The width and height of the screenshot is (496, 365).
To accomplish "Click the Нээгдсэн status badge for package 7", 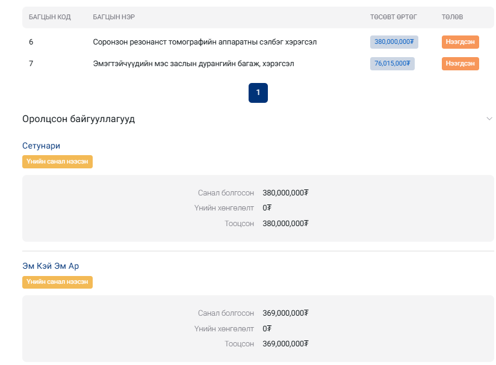I will (460, 64).
